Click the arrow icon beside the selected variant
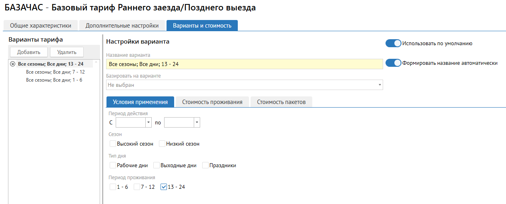The width and height of the screenshot is (506, 204). (x=12, y=64)
